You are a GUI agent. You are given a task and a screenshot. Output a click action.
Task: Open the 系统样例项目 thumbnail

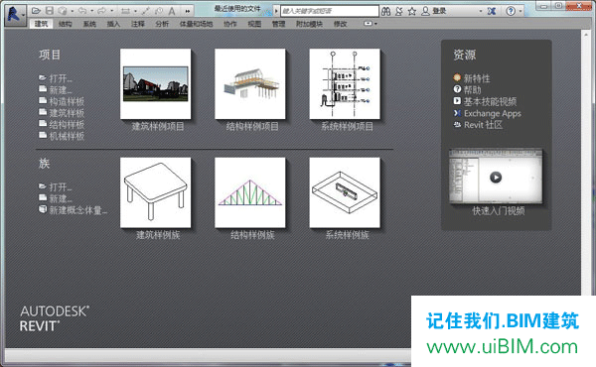coord(345,84)
